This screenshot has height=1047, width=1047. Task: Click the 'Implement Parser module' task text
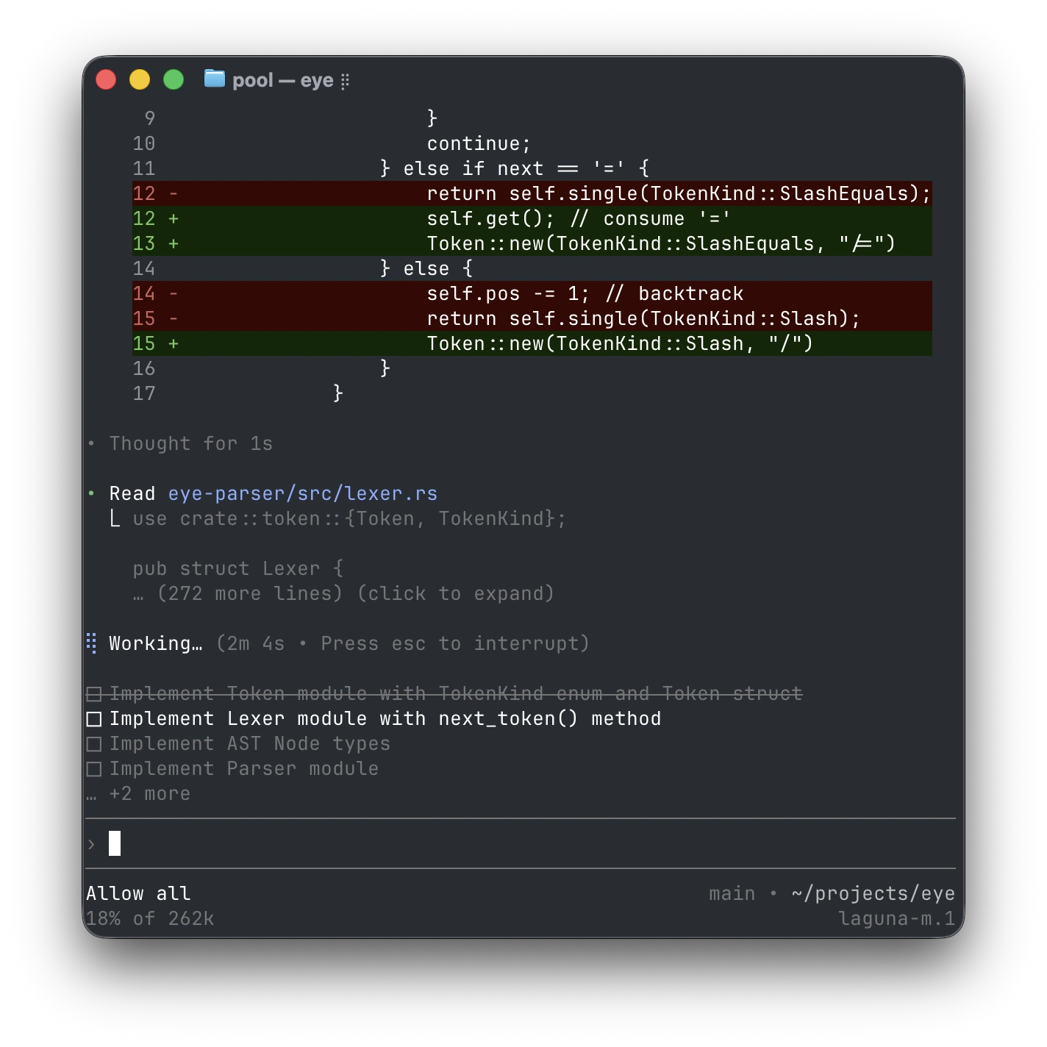[x=244, y=769]
